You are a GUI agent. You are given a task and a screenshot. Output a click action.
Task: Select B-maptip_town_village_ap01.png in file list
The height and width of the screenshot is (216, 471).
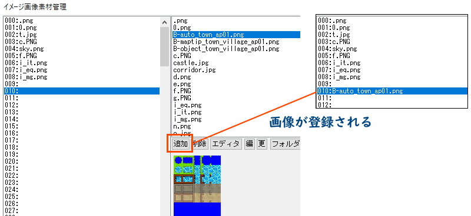pos(227,41)
